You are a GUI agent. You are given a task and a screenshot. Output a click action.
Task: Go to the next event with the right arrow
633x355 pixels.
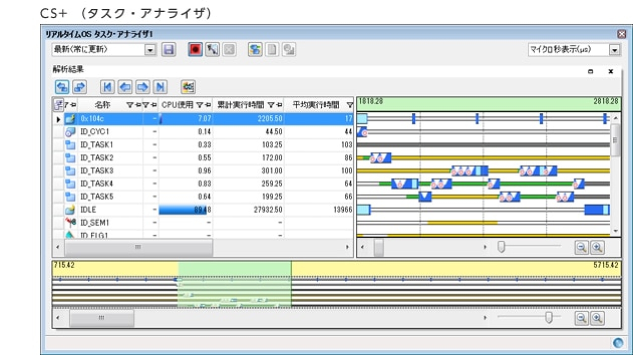(143, 87)
